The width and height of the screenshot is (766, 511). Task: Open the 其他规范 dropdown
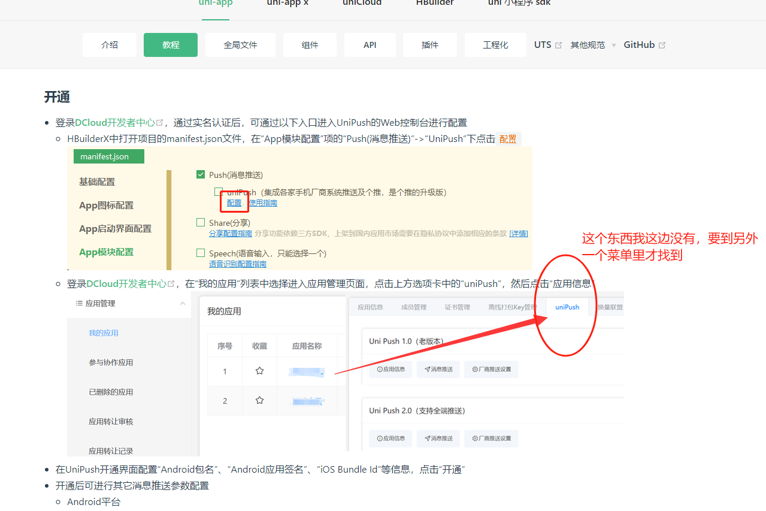(x=593, y=46)
